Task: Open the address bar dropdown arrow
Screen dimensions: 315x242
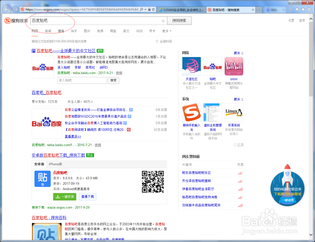Action: coord(145,9)
